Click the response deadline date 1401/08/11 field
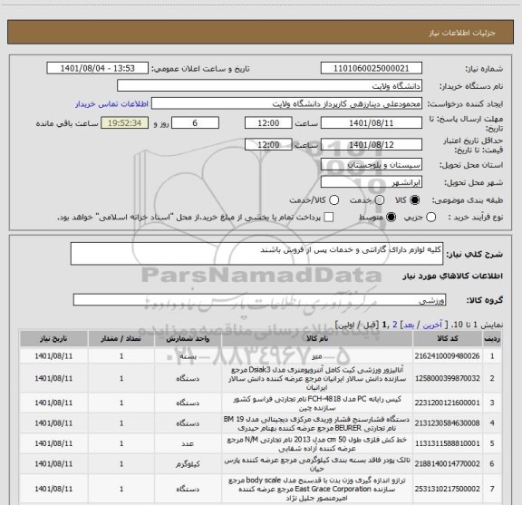 point(372,123)
